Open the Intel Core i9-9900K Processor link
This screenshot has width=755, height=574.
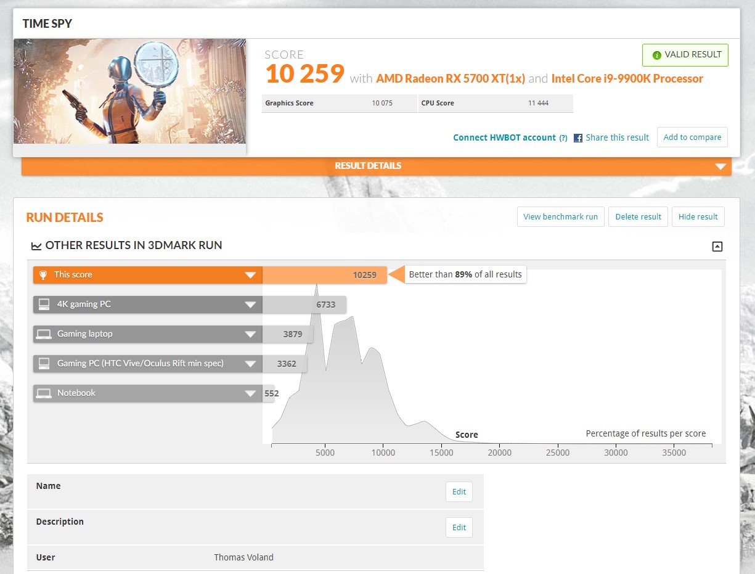(x=627, y=78)
